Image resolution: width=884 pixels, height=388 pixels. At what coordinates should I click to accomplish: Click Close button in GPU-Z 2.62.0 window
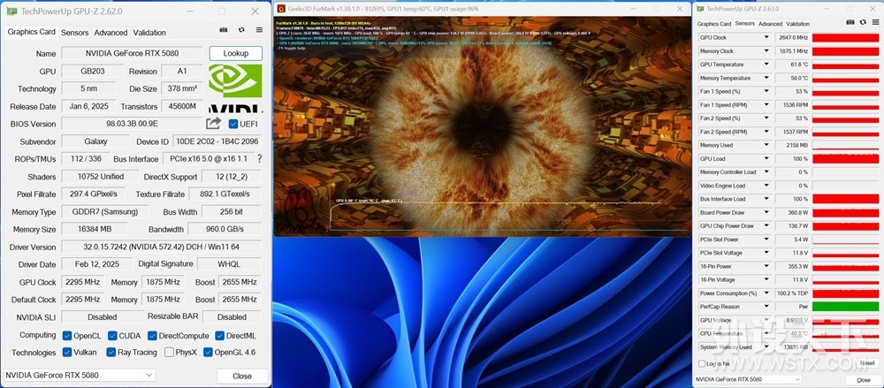point(242,377)
